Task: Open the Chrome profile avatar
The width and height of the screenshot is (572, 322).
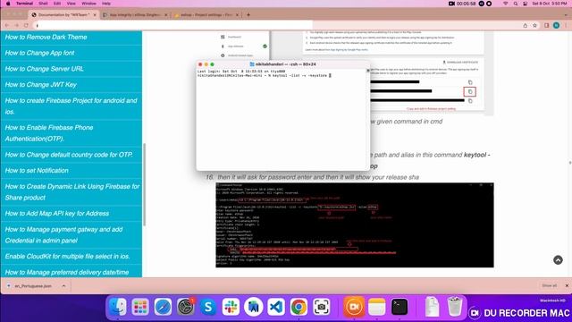Action: [556, 25]
